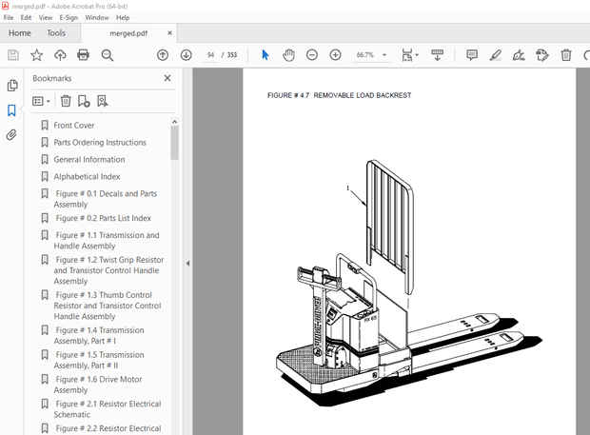The height and width of the screenshot is (435, 590).
Task: Open the Help menu
Action: point(123,18)
